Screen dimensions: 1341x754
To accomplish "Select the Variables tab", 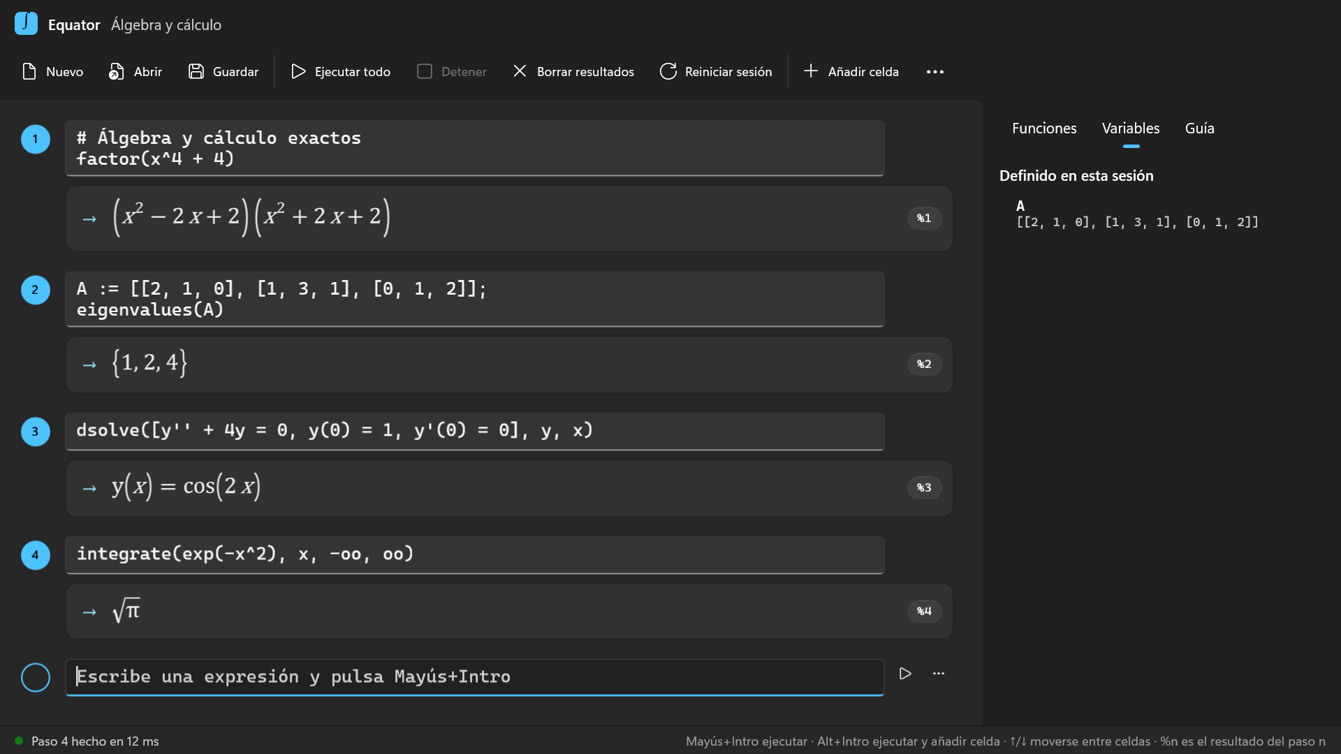I will click(1131, 128).
